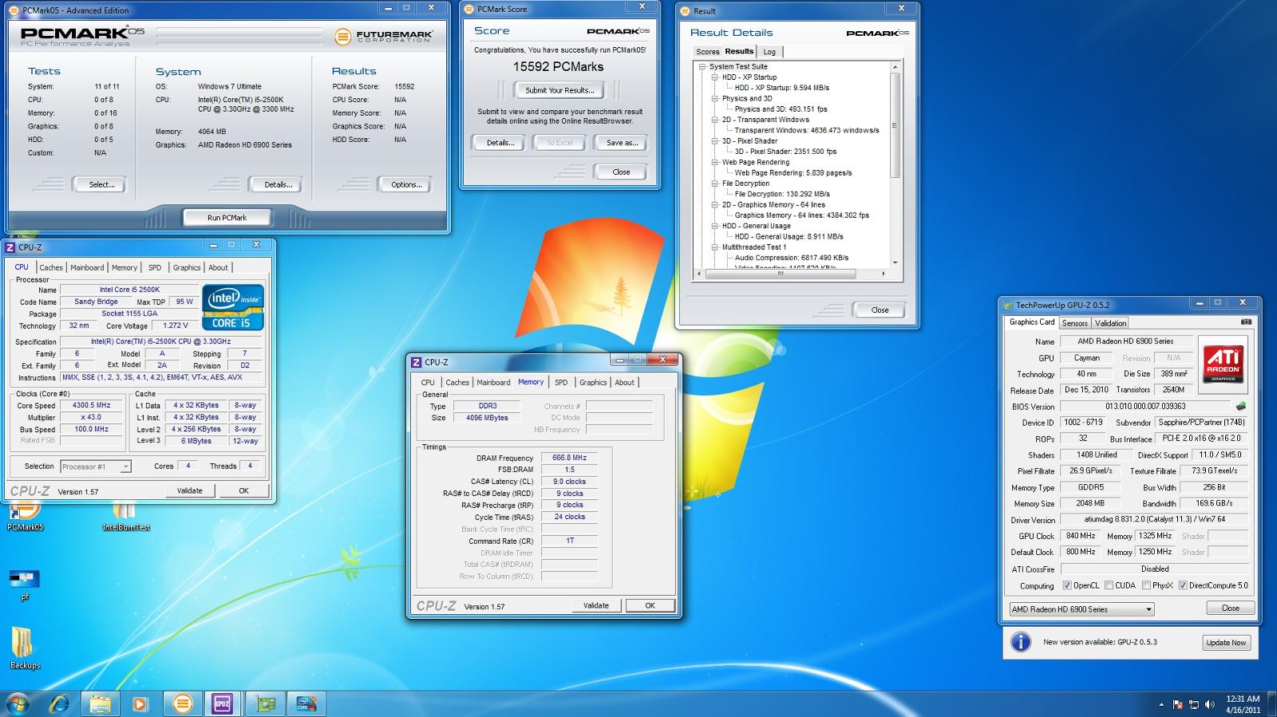Toggle OpenCL checkbox in GPU-Z
This screenshot has width=1277, height=717.
(1066, 585)
